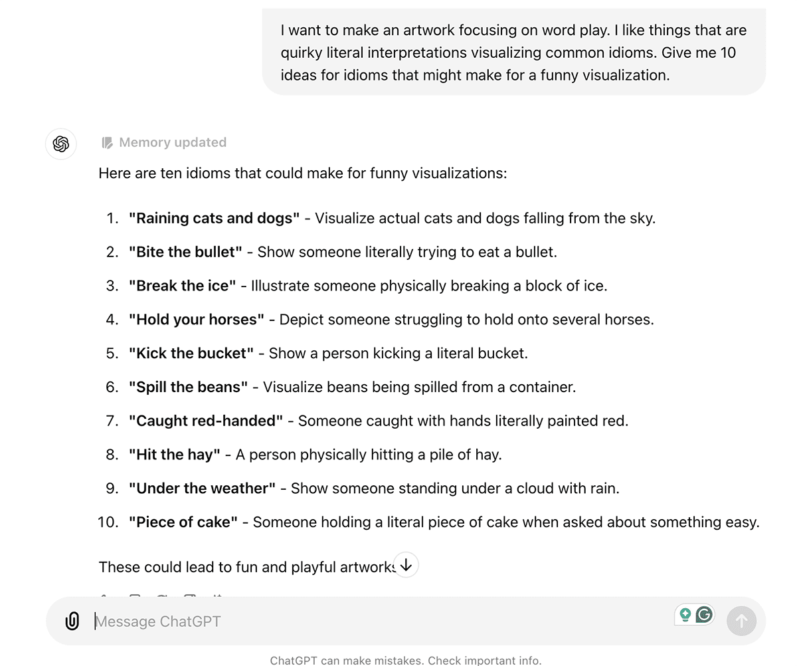Click the ChatGPT logo avatar

61,144
